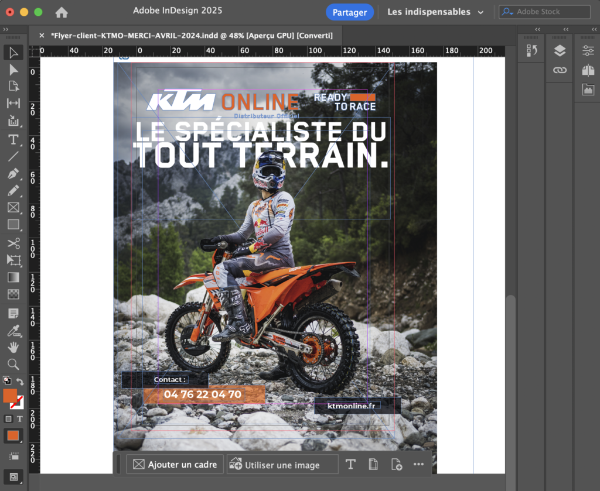
Task: Select the Rectangle Frame tool
Action: coord(13,208)
